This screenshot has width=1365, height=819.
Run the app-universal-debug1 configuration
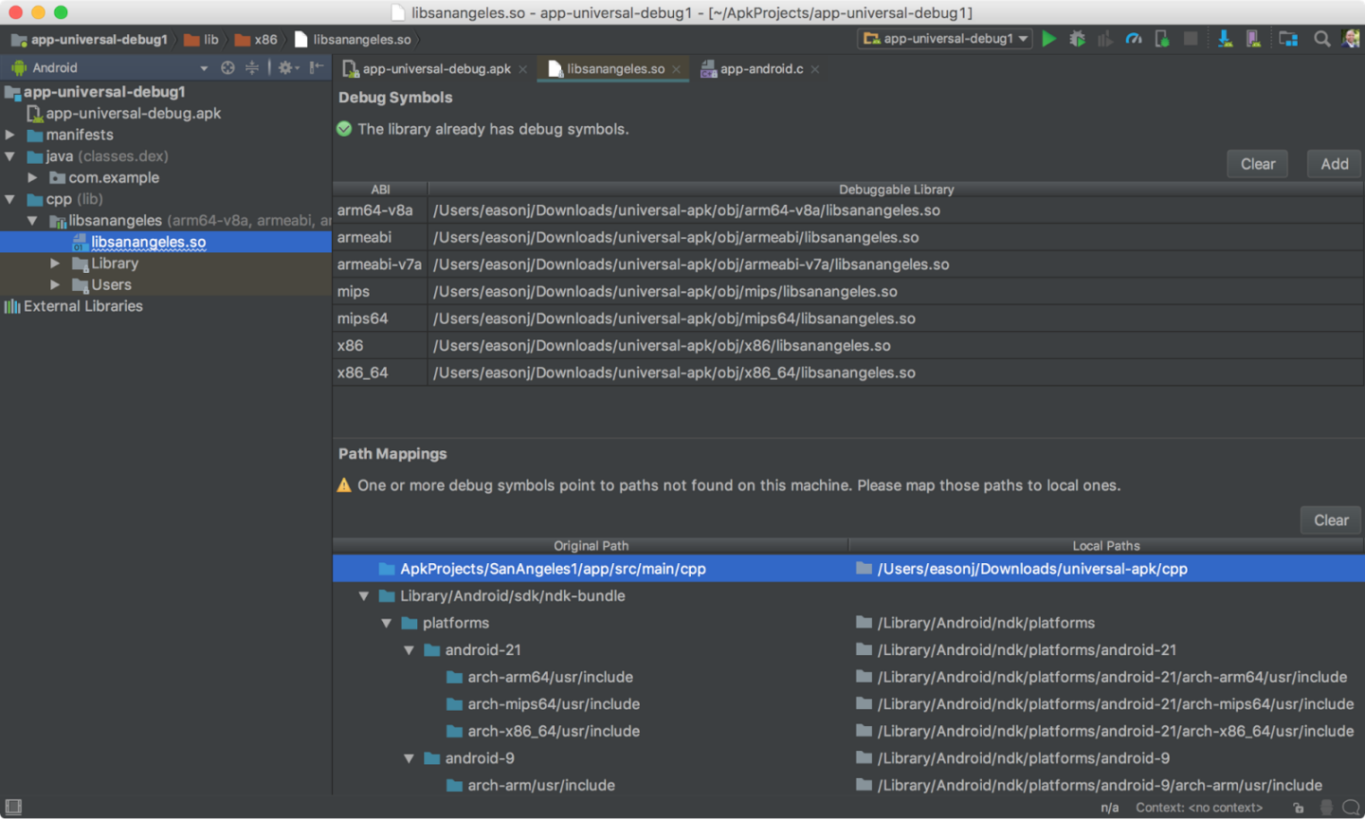(x=1048, y=40)
